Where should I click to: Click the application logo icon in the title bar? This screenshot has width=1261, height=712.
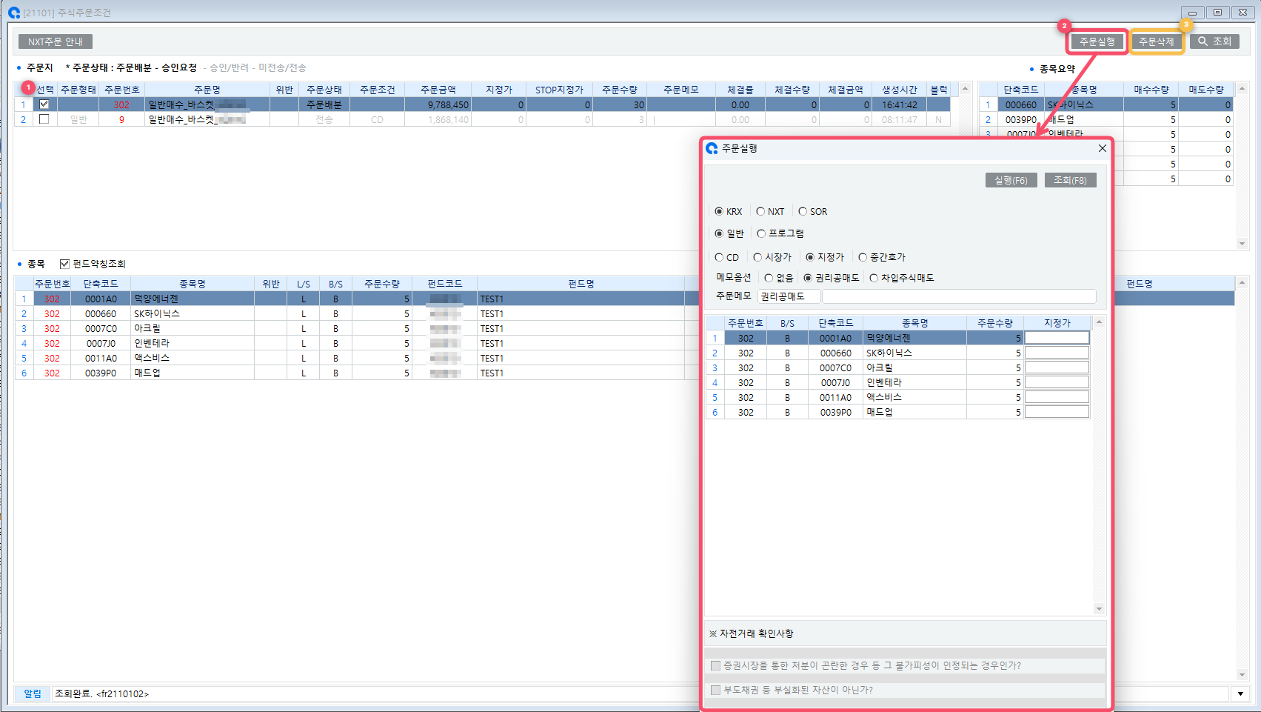pos(14,13)
